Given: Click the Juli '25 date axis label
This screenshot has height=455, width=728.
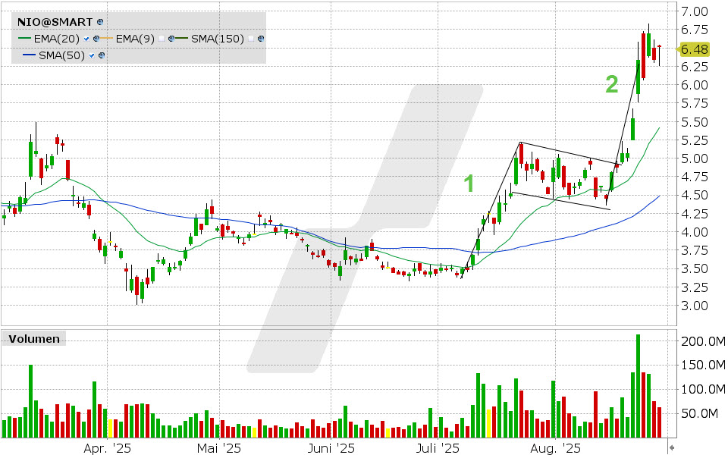Looking at the screenshot, I should [438, 448].
